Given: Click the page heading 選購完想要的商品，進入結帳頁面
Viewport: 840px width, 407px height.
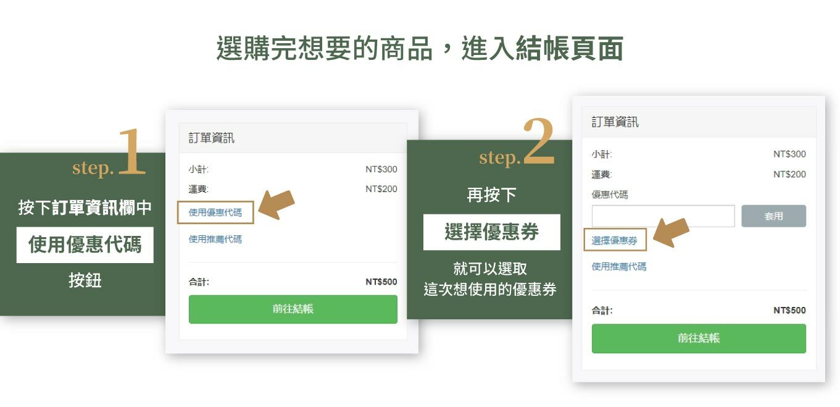Looking at the screenshot, I should (x=420, y=48).
